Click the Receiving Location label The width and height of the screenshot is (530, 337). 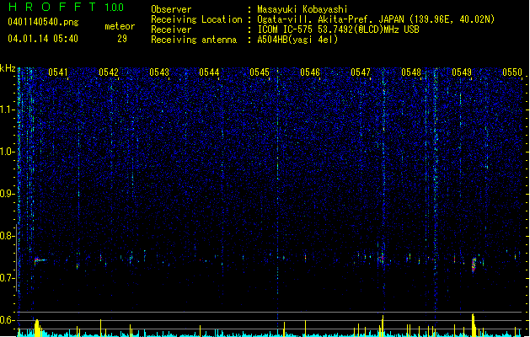196,19
